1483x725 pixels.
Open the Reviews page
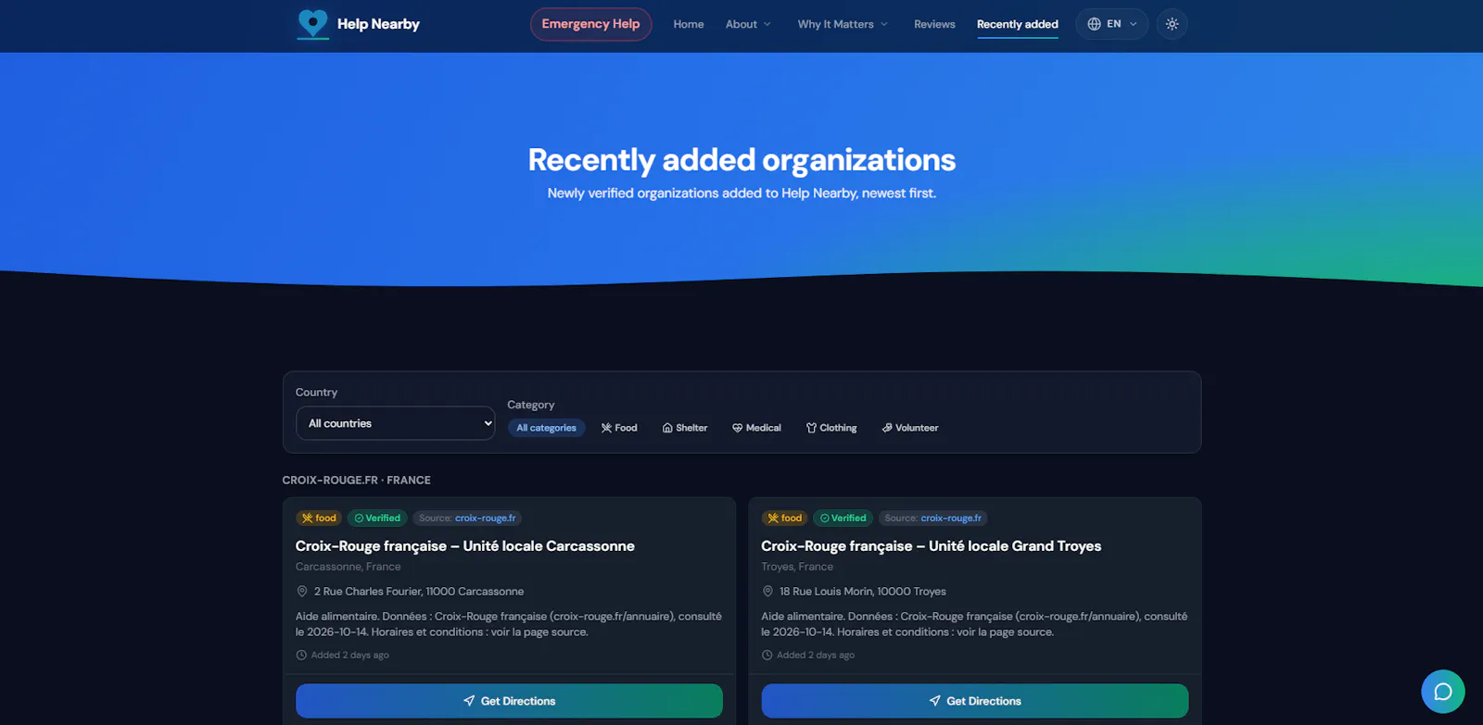[934, 24]
